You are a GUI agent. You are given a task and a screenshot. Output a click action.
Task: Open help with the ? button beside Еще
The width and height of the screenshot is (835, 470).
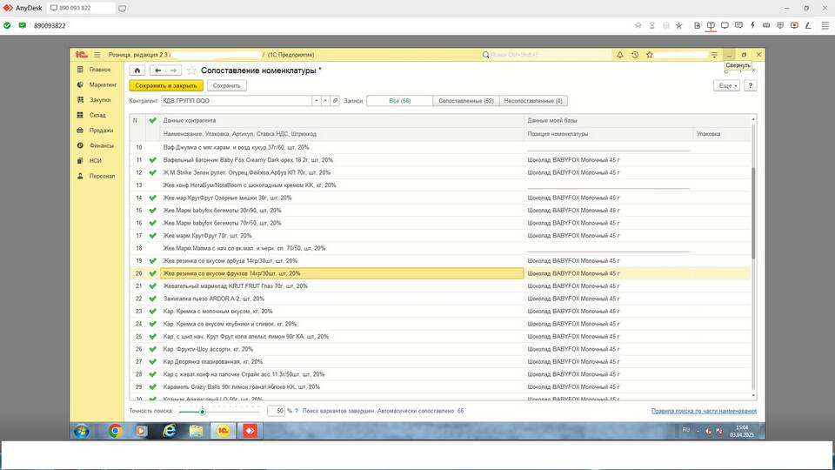750,86
